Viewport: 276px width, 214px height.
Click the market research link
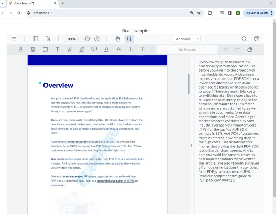click(77, 142)
